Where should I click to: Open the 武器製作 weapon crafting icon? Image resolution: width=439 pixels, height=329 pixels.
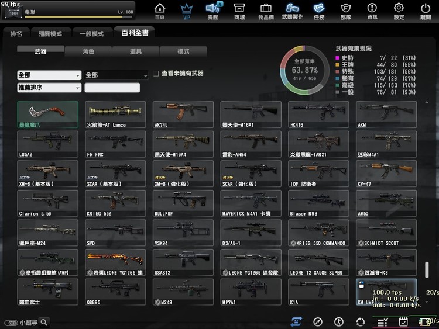(x=292, y=11)
